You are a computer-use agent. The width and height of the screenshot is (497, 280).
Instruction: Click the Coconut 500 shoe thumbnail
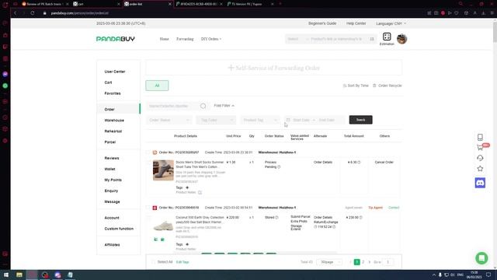click(x=163, y=226)
